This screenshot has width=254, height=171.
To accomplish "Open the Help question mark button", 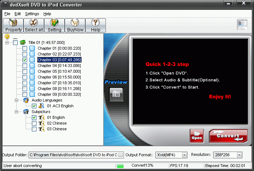I will pos(96,25).
